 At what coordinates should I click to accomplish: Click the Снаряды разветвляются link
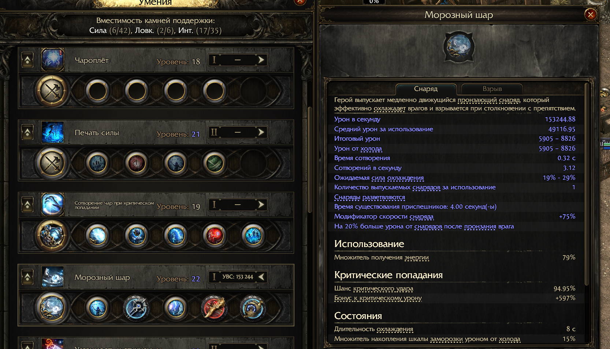click(369, 197)
